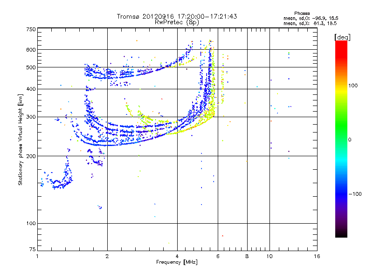Click the y-axis tick label '200'
373x279 pixels.
point(31,156)
